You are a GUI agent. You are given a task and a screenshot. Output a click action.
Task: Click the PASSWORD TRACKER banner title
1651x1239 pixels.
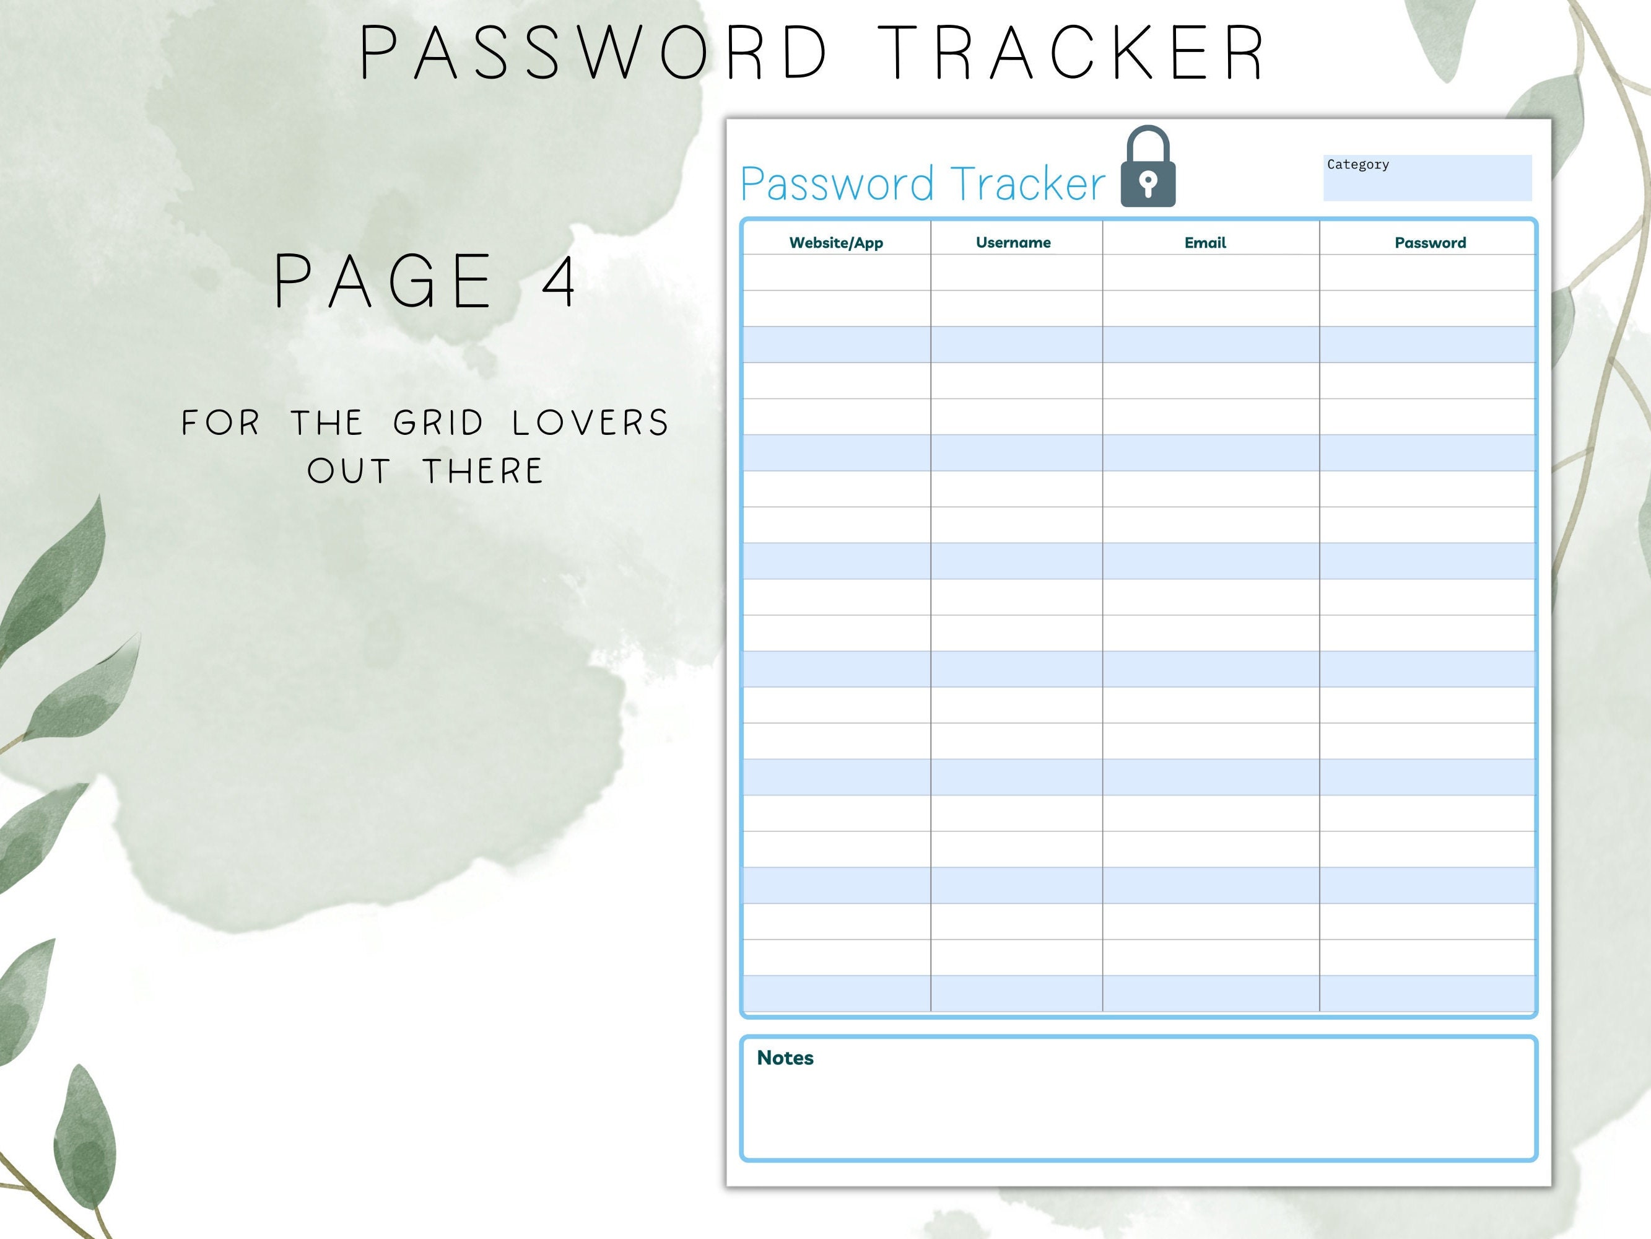pos(814,48)
